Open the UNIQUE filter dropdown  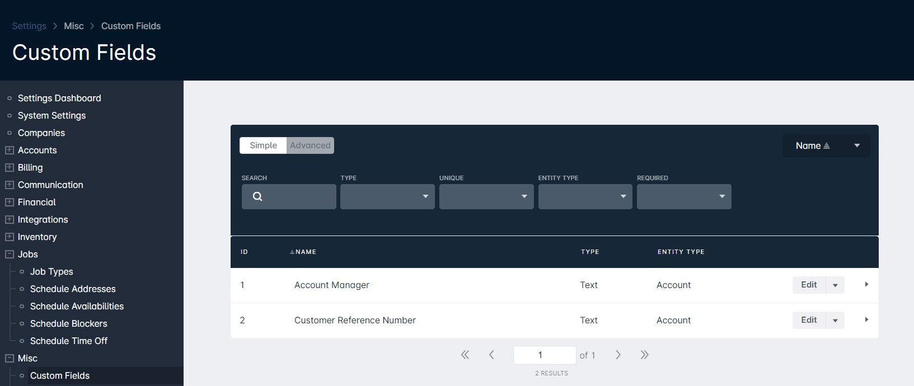point(486,196)
